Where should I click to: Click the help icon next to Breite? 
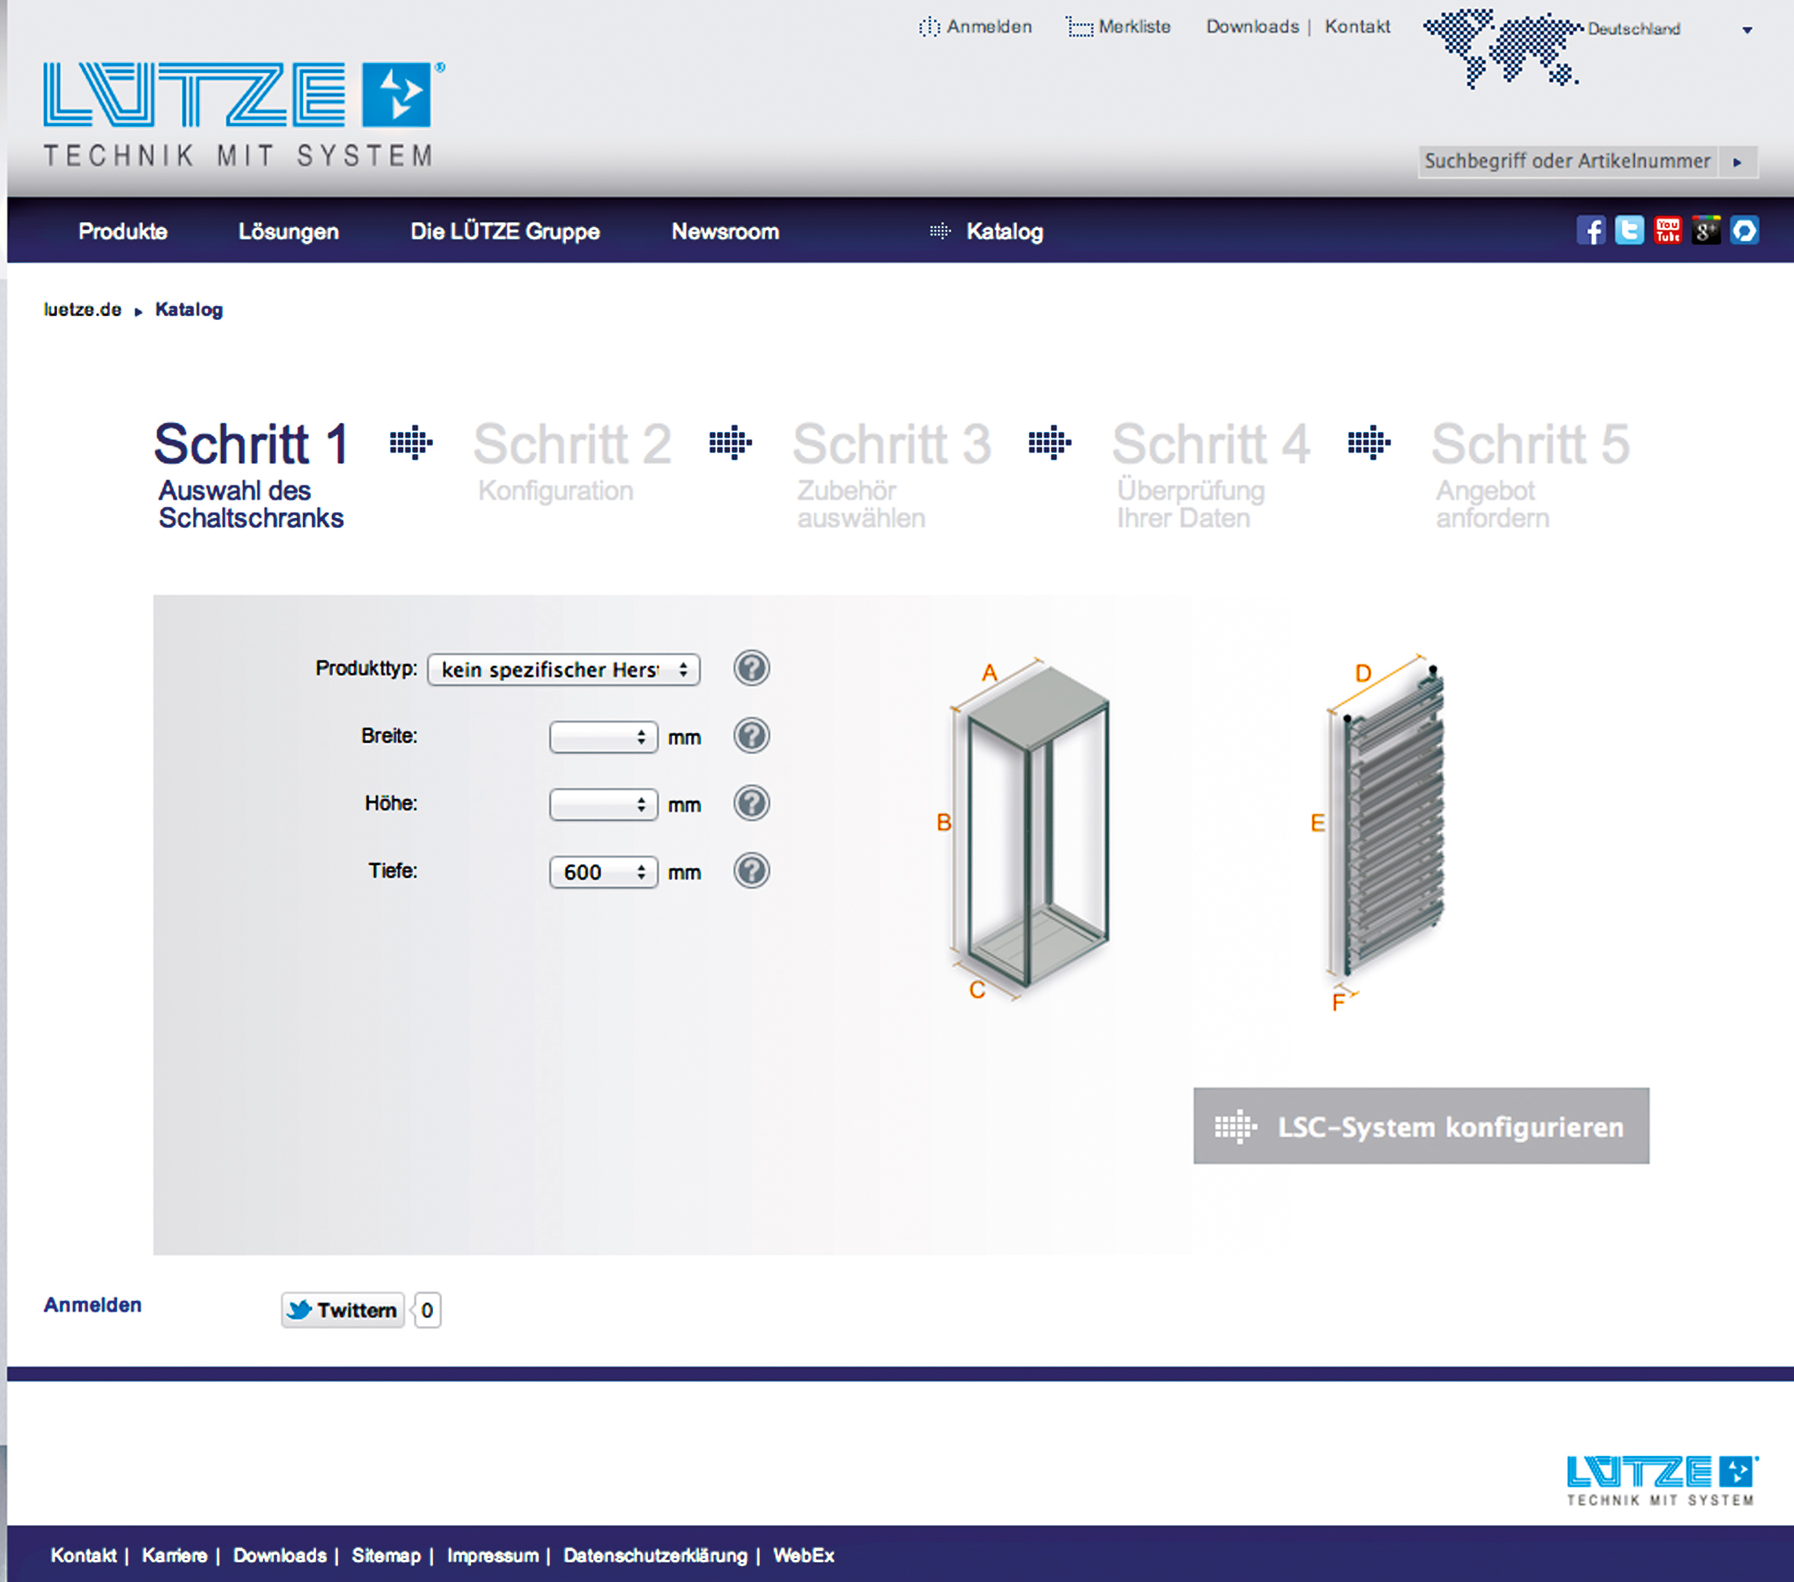coord(751,736)
